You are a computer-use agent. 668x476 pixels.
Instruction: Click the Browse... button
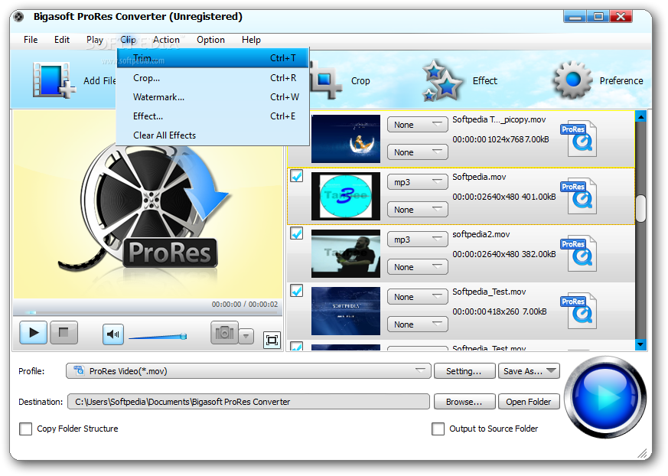[464, 402]
